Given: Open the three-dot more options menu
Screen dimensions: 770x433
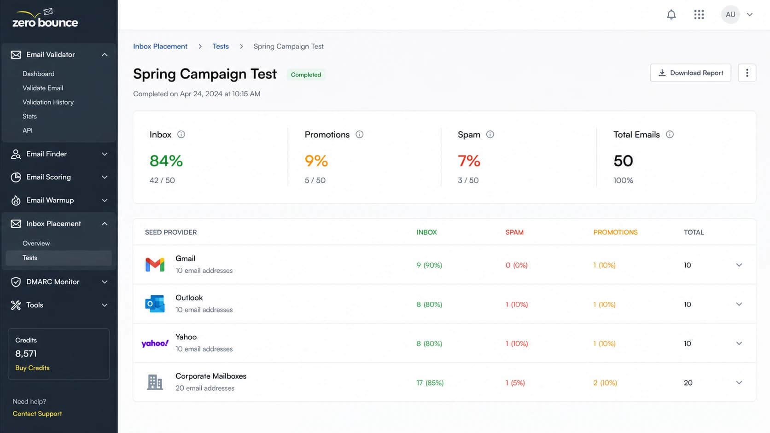Looking at the screenshot, I should [x=747, y=73].
